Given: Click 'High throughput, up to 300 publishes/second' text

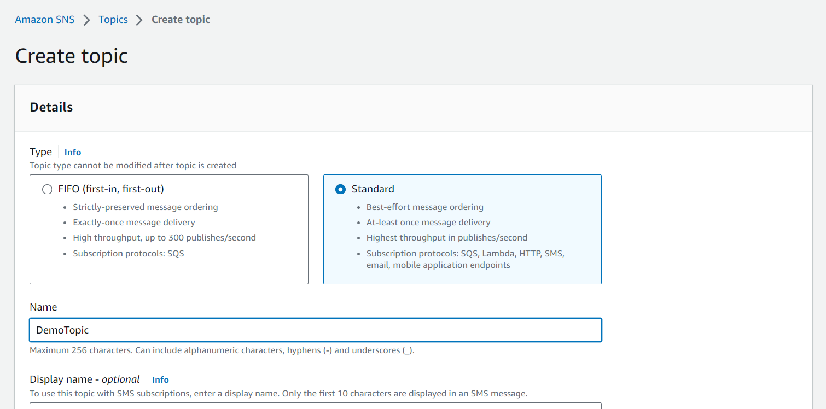Looking at the screenshot, I should coord(164,238).
